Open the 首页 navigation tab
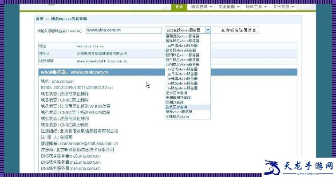 click(179, 7)
